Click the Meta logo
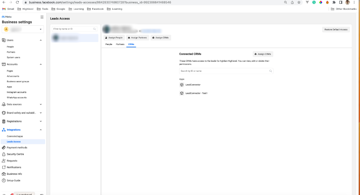Image resolution: width=360 pixels, height=195 pixels. [7, 17]
